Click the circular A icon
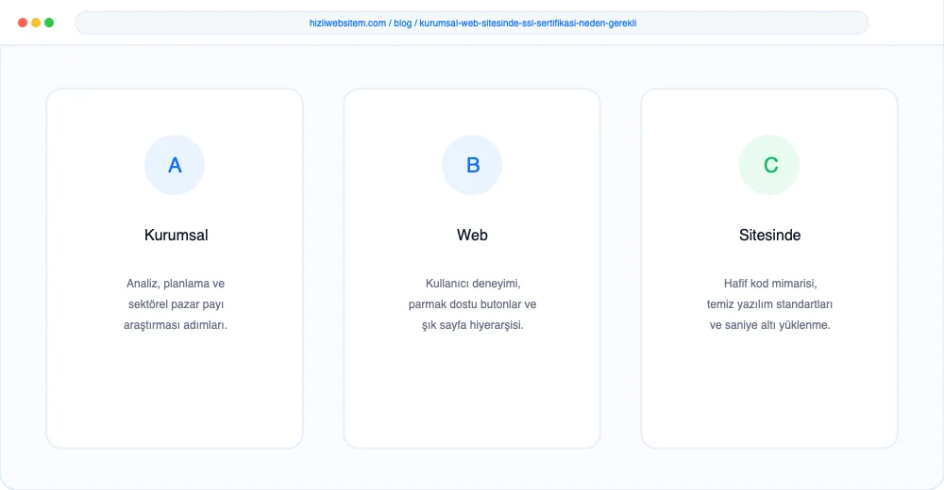This screenshot has height=490, width=944. (175, 165)
